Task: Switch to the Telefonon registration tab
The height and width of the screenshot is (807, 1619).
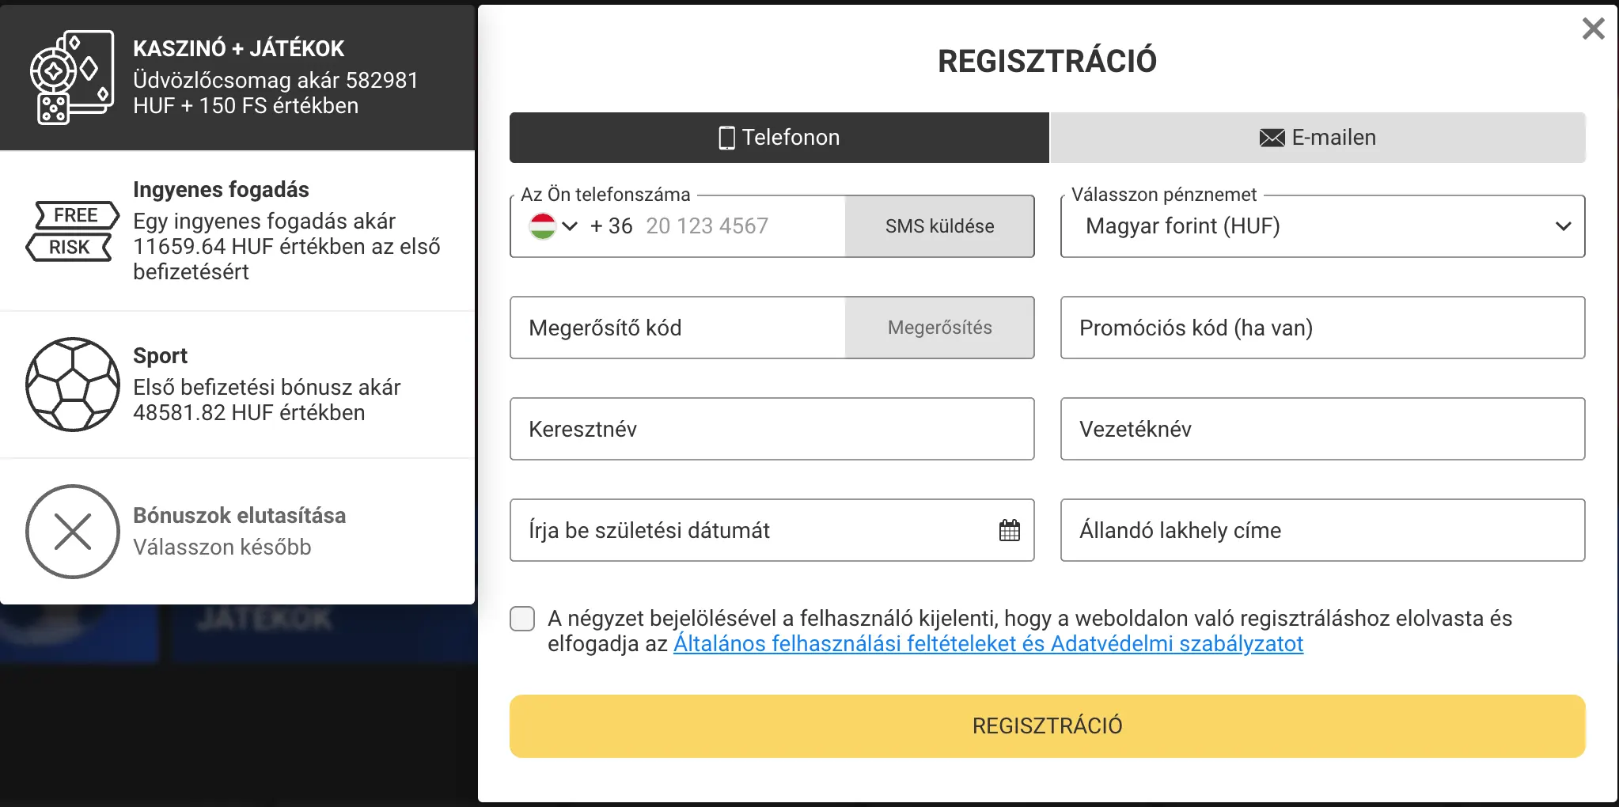Action: pyautogui.click(x=778, y=137)
